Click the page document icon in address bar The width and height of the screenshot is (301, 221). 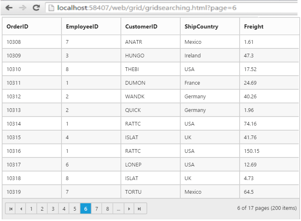click(51, 8)
